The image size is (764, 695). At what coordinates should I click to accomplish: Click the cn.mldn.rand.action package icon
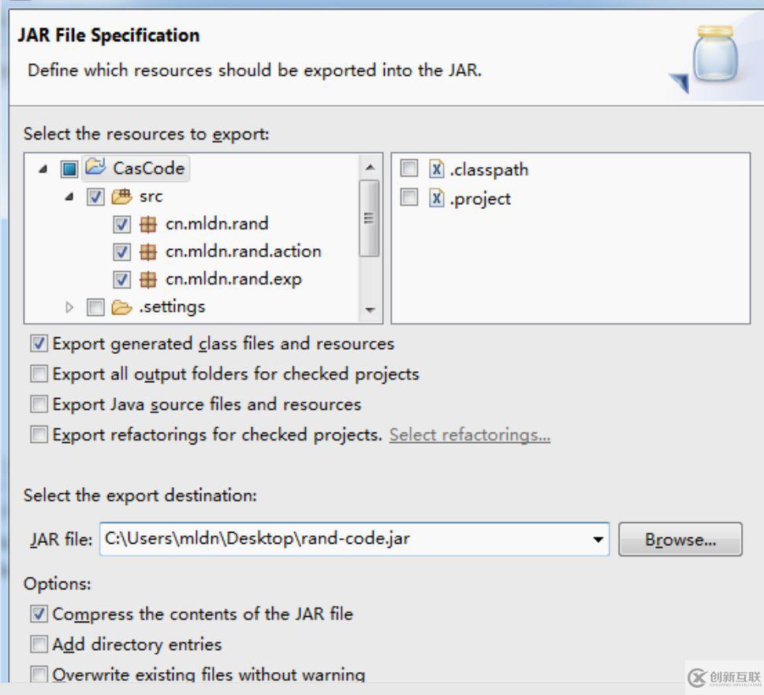click(x=148, y=252)
